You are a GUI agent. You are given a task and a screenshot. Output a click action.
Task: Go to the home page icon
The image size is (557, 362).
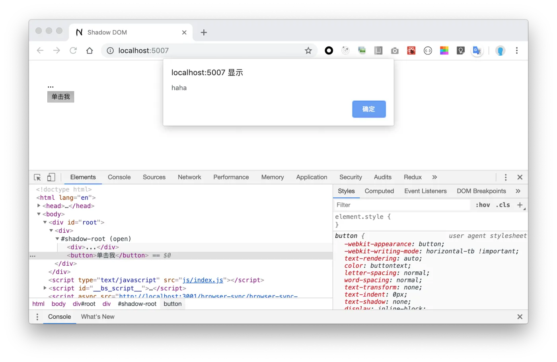click(90, 51)
